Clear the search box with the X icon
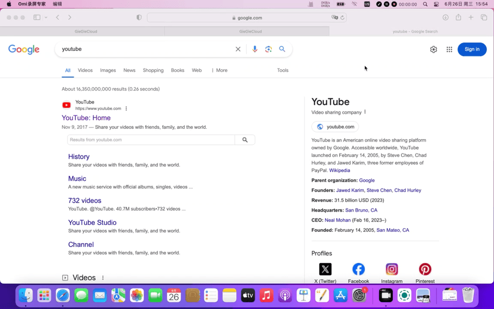 [238, 49]
